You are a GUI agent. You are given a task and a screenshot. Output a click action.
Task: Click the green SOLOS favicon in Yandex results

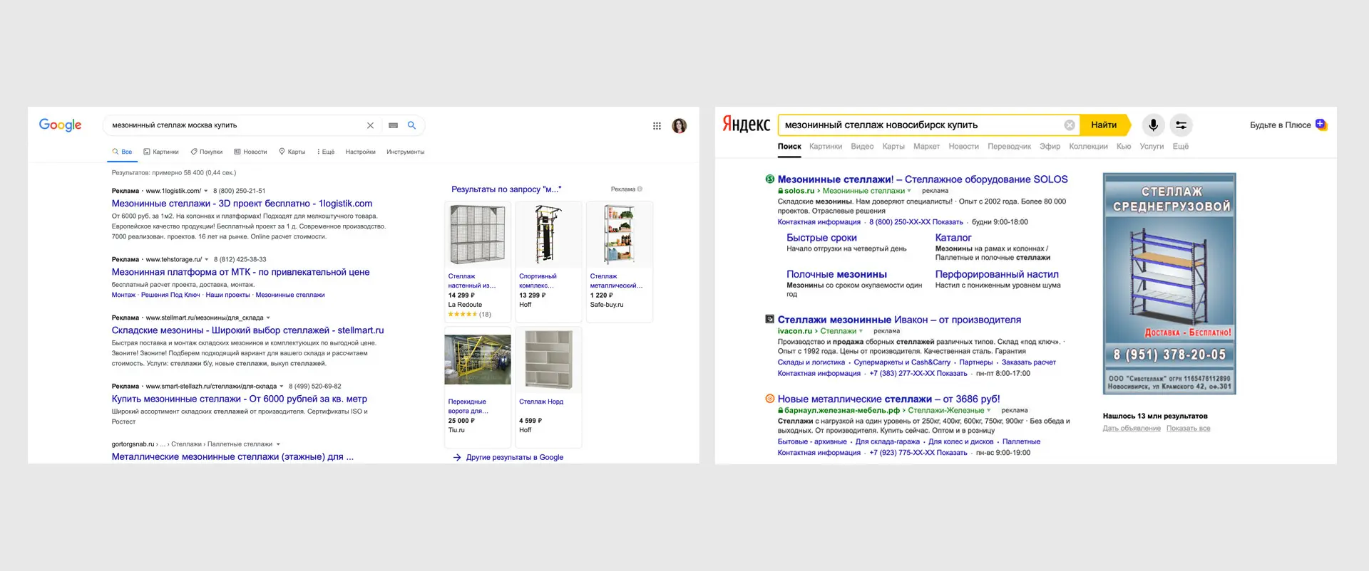click(x=770, y=179)
